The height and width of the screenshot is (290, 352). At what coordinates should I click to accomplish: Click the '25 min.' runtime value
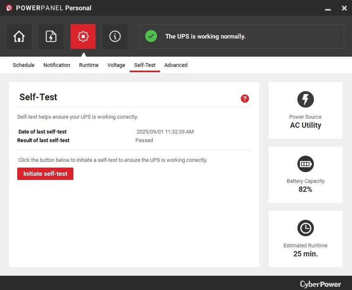(x=305, y=254)
